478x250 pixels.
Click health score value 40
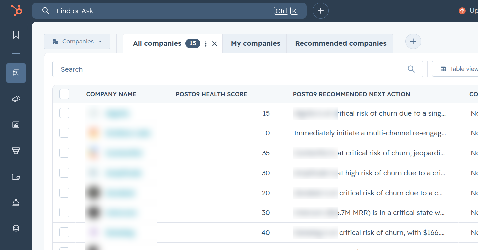(266, 233)
